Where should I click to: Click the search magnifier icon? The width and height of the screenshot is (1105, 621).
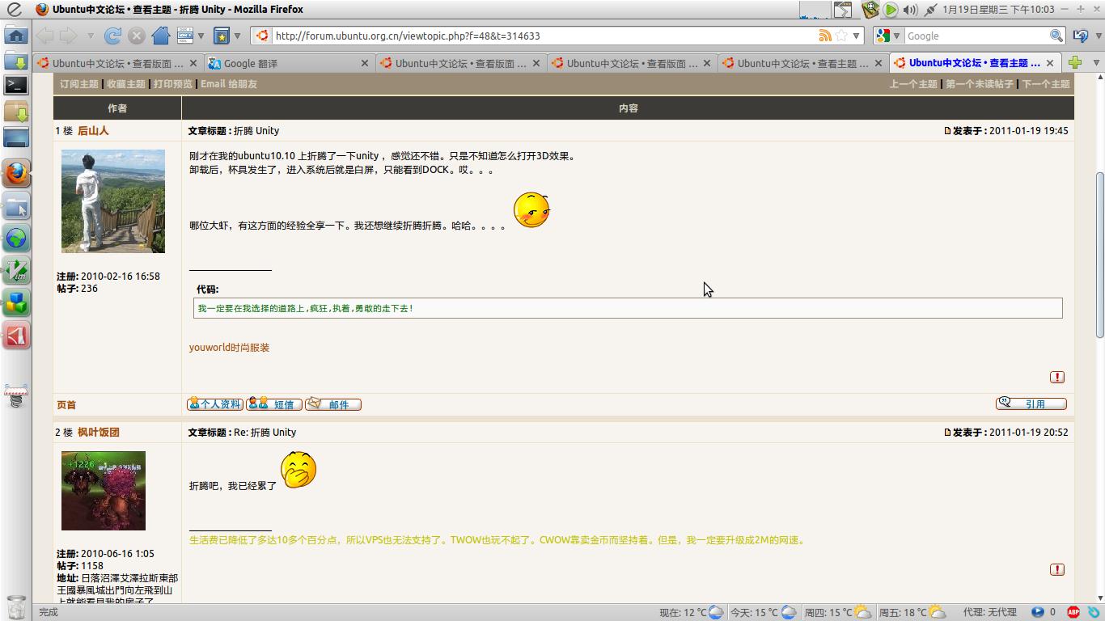(1056, 36)
